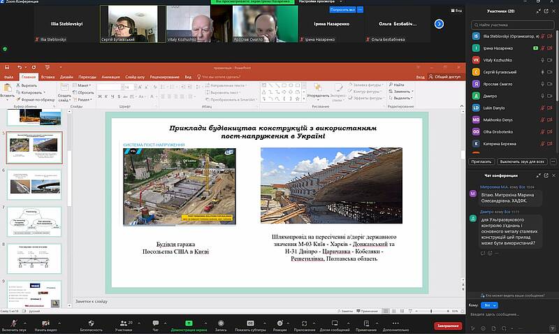Switch to the Переходы ribbon tab

(x=87, y=77)
